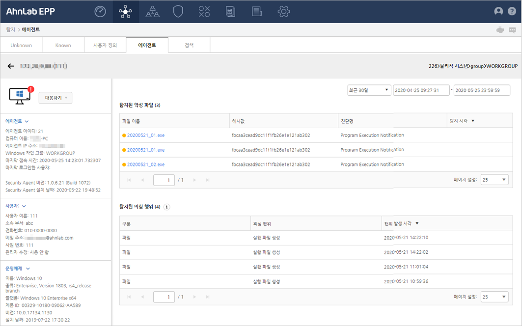522x326 pixels.
Task: Click the start date field 2020-04-25 09:27:31
Action: click(421, 90)
